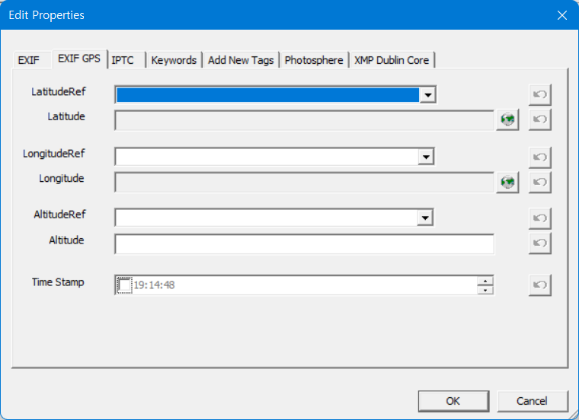Expand the LatitudeRef dropdown arrow

coord(428,95)
